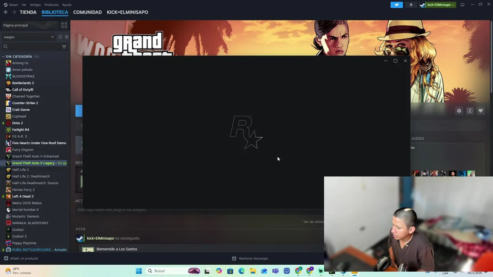The width and height of the screenshot is (493, 277).
Task: Select Grand Theft Auto V Enhanced
Action: [x=35, y=156]
